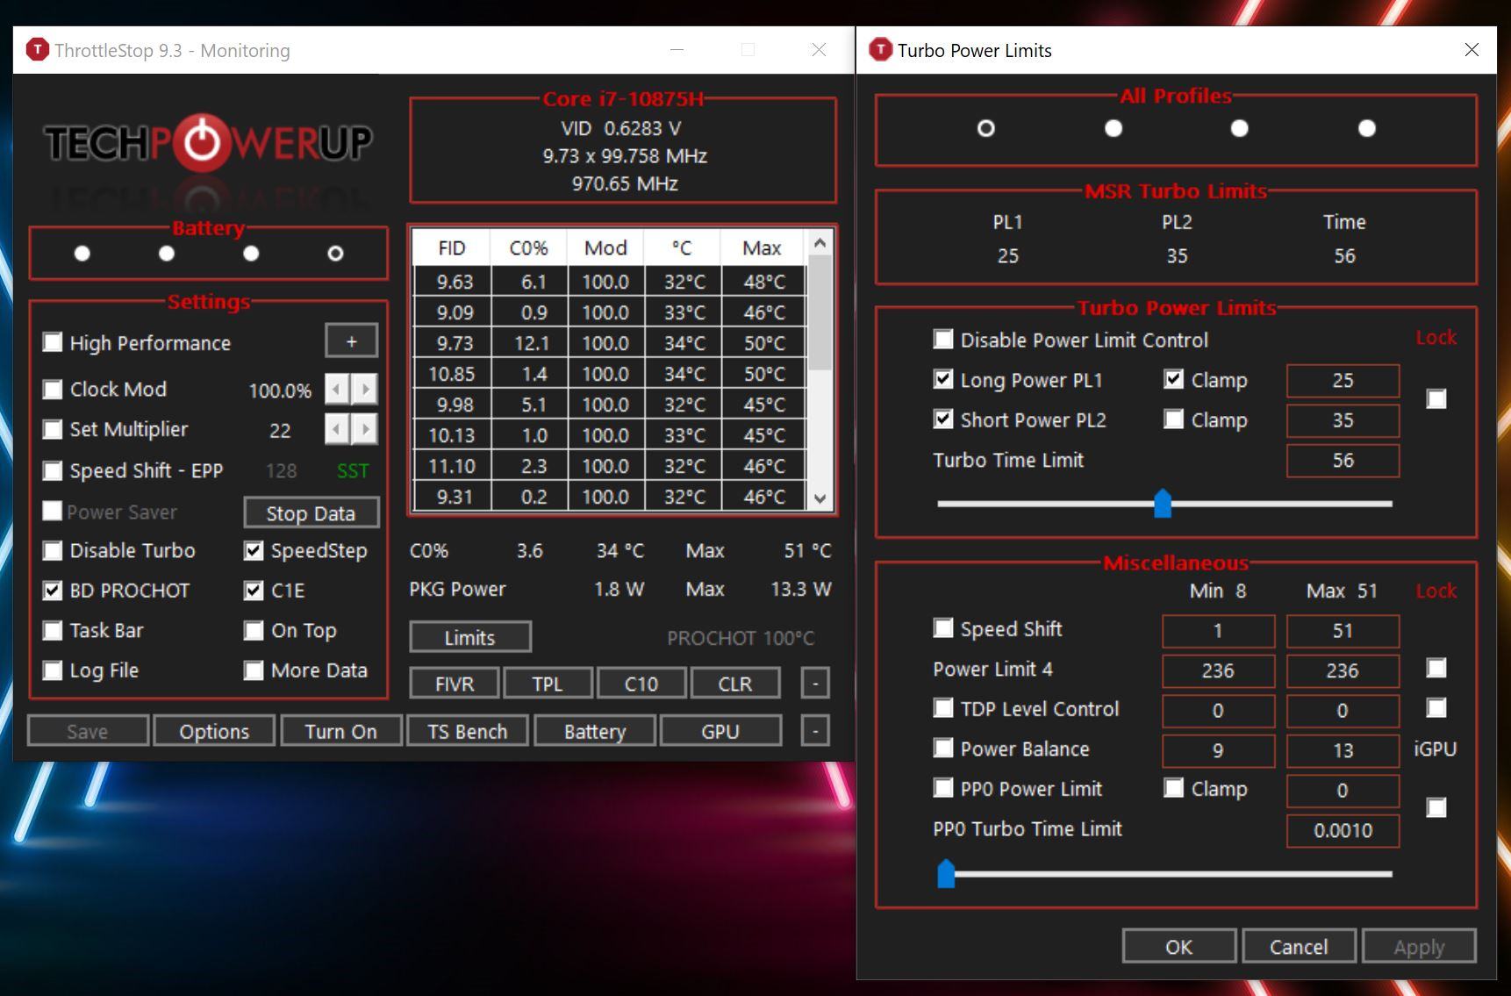Screen dimensions: 1511x996
Task: Click the Long Power PL1 value field
Action: (x=1343, y=380)
